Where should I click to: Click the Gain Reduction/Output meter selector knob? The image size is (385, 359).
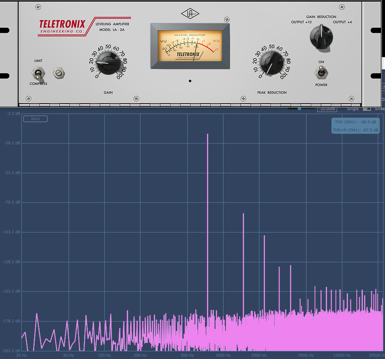point(321,38)
